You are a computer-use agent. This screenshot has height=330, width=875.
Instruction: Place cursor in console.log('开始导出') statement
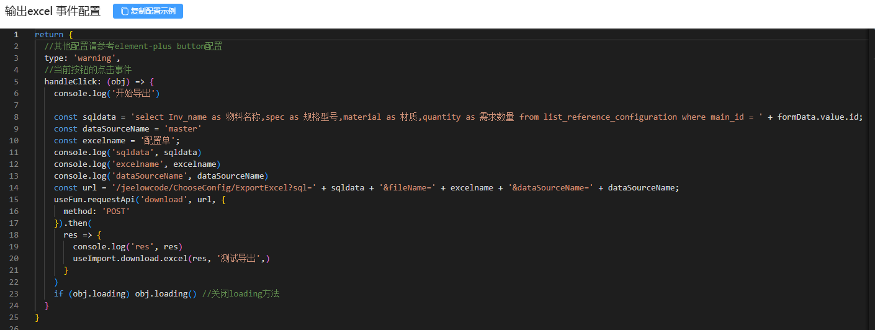point(105,94)
